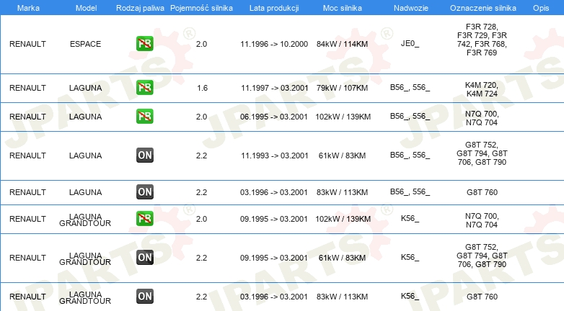564x311 pixels.
Task: Click 83kW / 113KM in the GRANDTOUR row
Action: 342,297
